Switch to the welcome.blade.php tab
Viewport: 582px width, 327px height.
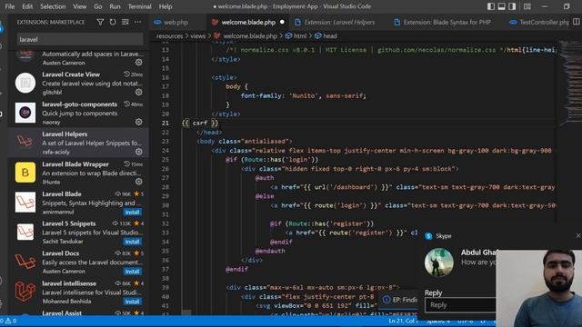point(247,22)
